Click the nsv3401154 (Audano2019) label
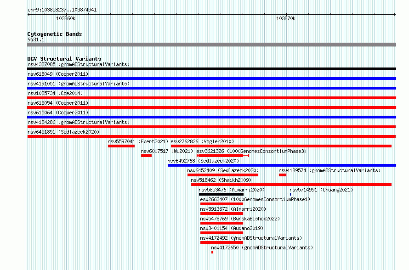 (232, 228)
